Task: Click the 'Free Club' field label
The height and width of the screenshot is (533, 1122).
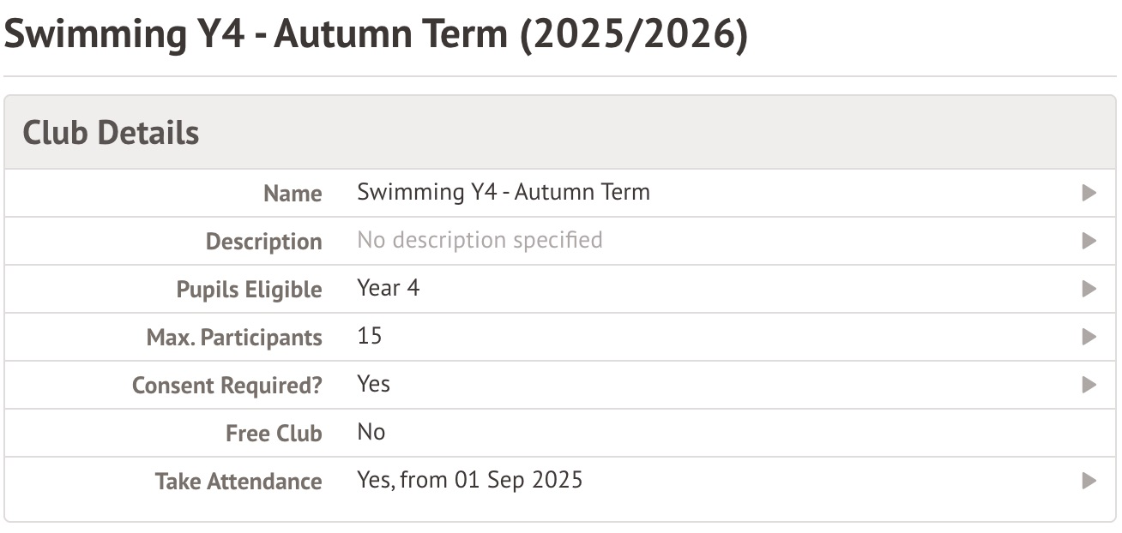Action: pos(273,434)
